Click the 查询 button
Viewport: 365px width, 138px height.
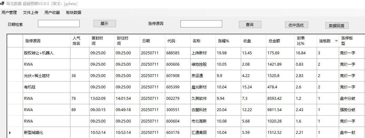tap(250, 24)
